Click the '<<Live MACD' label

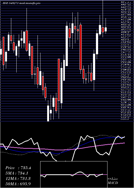113,181
